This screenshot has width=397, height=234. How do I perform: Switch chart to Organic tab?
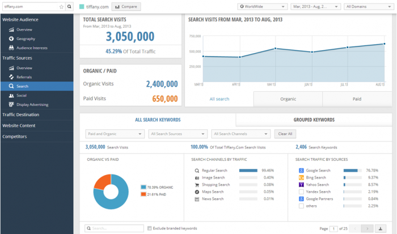(x=288, y=99)
